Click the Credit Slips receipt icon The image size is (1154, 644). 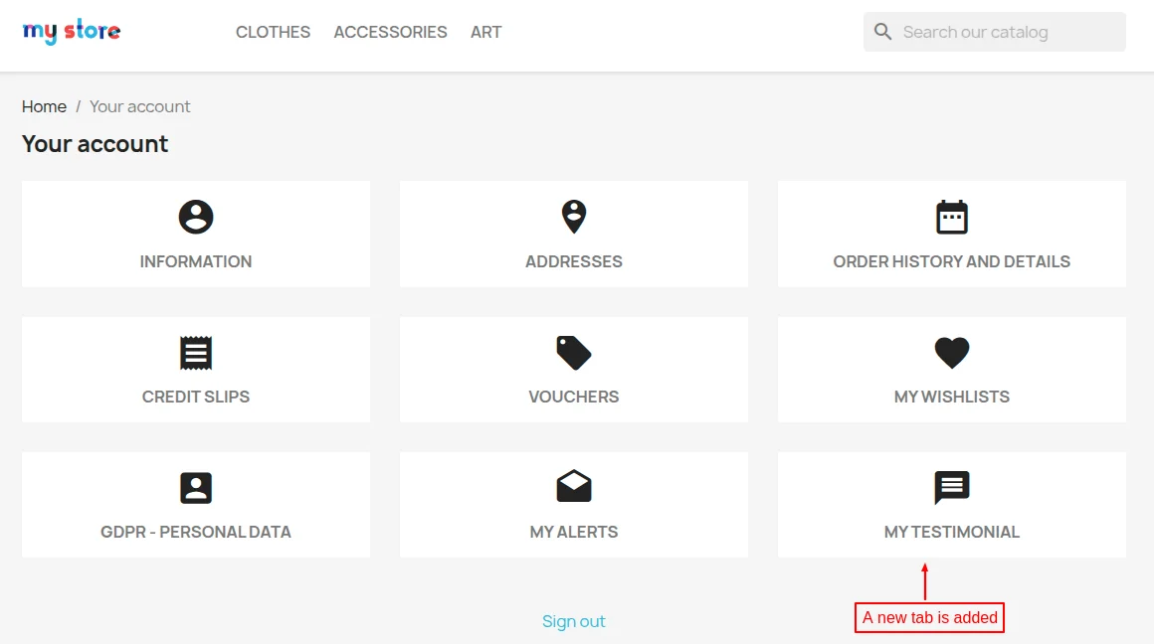(x=195, y=352)
